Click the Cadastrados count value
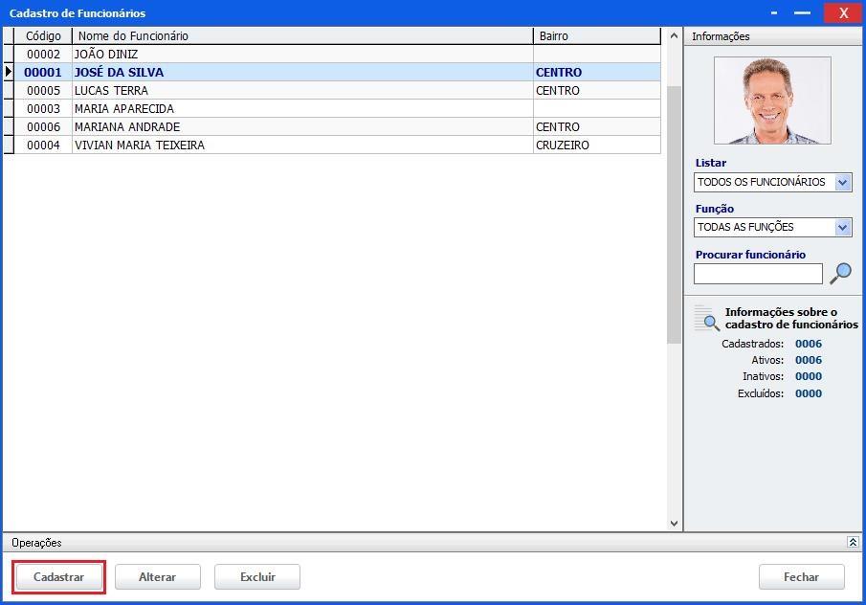 click(809, 344)
